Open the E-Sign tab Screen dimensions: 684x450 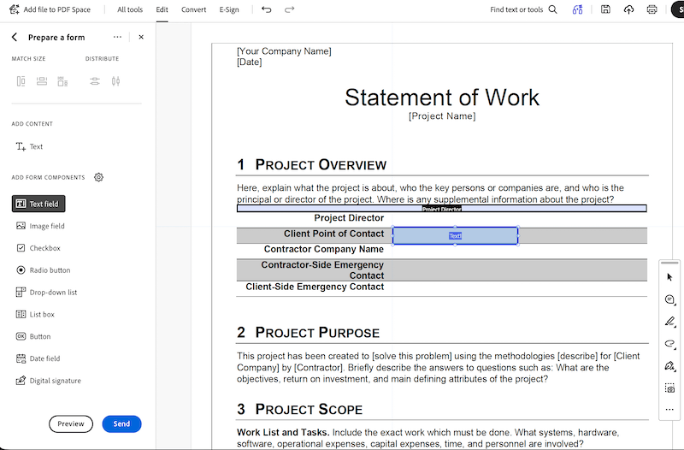(229, 9)
